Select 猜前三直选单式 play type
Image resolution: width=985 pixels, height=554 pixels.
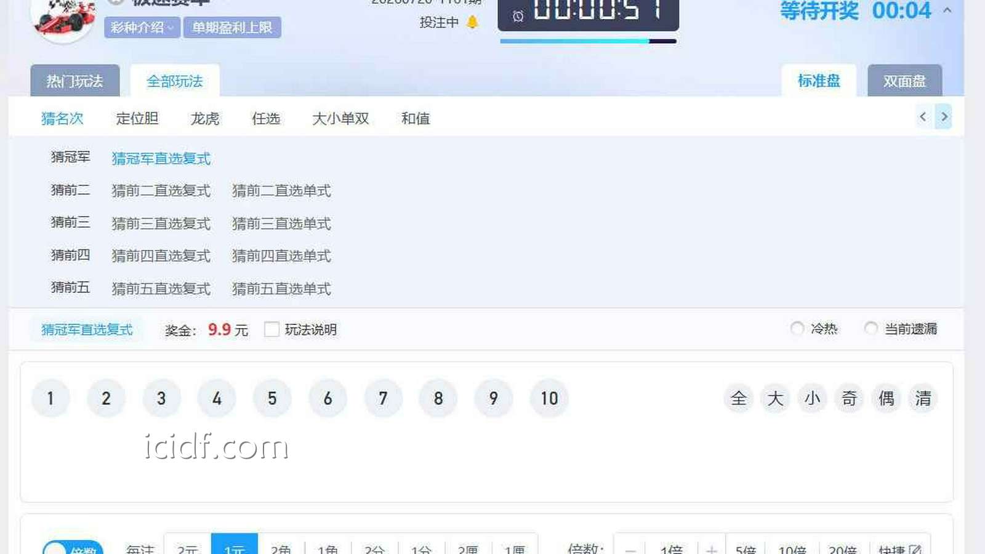coord(281,223)
